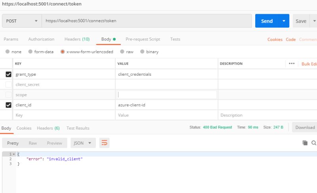Switch response view to Pretty
Viewport: 317px width, 193px height.
point(13,143)
